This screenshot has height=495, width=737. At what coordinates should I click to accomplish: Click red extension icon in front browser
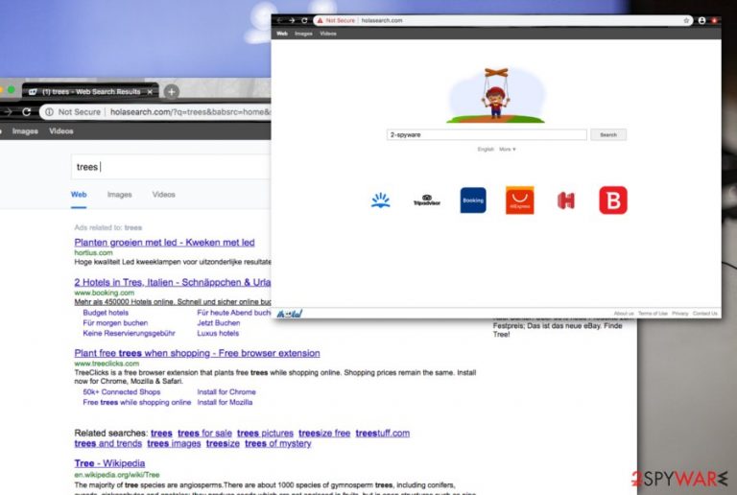pos(714,21)
